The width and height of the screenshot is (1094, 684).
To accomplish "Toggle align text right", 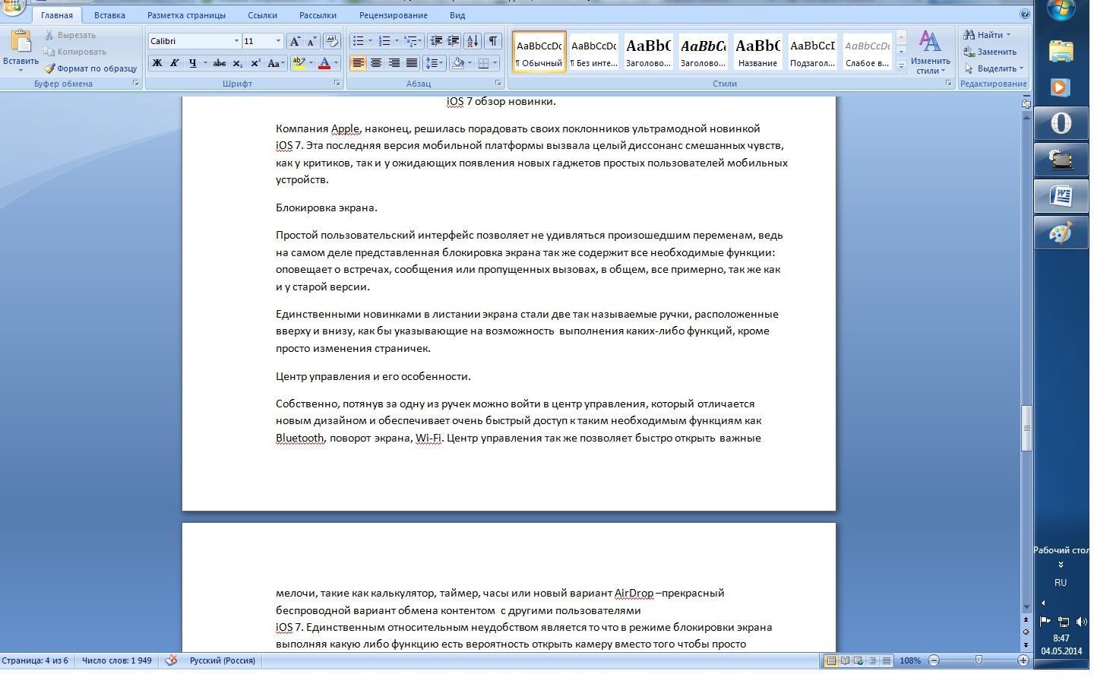I will click(x=394, y=63).
